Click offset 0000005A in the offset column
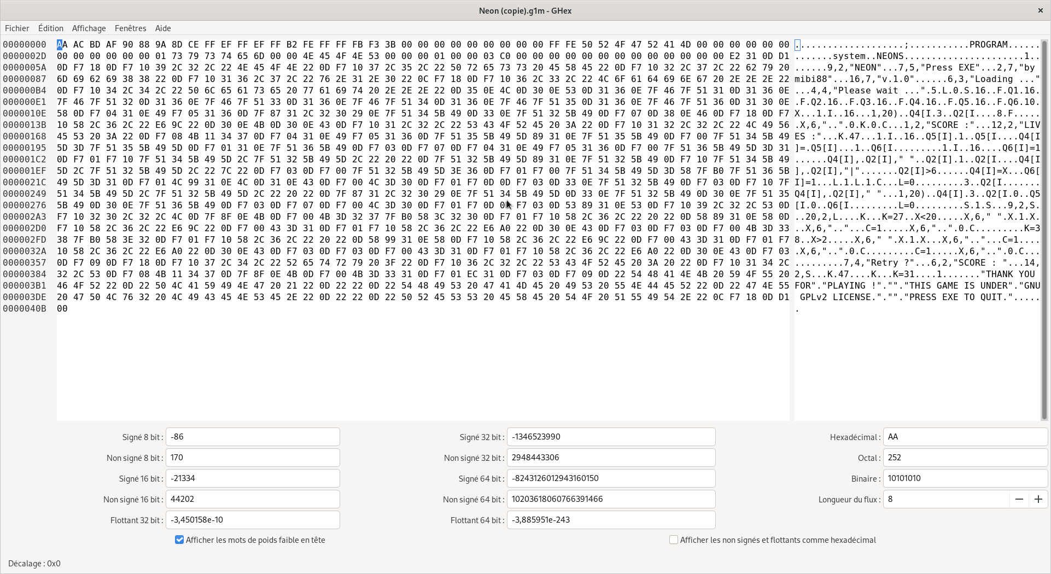 [x=25, y=68]
